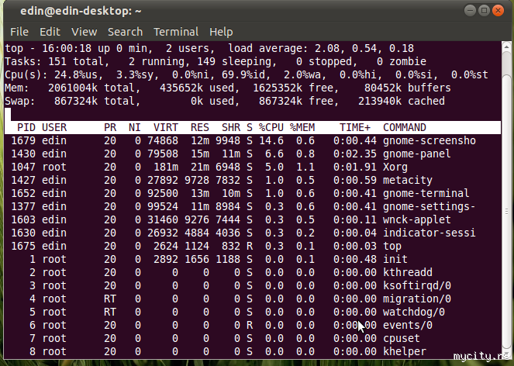Close the terminal window
Viewport: 514px width, 366px height.
(x=498, y=11)
